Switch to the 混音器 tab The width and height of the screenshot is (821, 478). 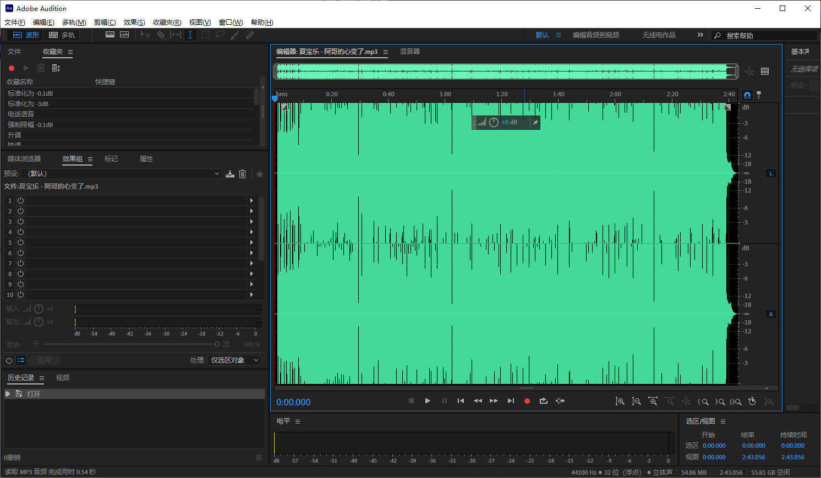[x=410, y=52]
